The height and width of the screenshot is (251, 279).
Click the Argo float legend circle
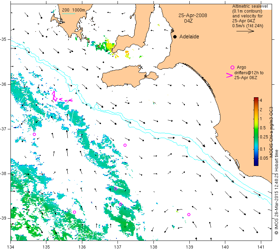(x=232, y=67)
